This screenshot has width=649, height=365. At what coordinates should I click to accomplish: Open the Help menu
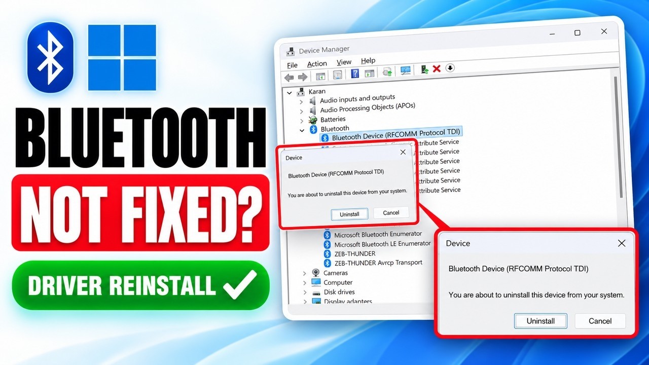pyautogui.click(x=368, y=60)
